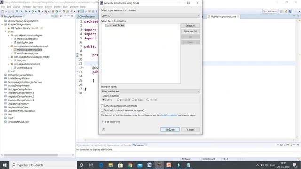Open Insertion point dropdown
The image size is (301, 169).
pyautogui.click(x=150, y=91)
